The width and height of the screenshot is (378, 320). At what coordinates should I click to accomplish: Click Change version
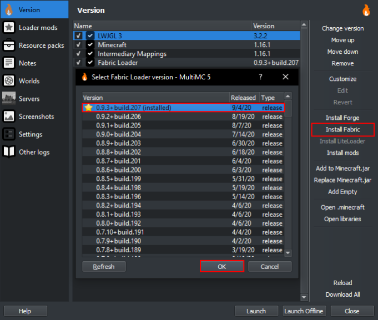343,28
